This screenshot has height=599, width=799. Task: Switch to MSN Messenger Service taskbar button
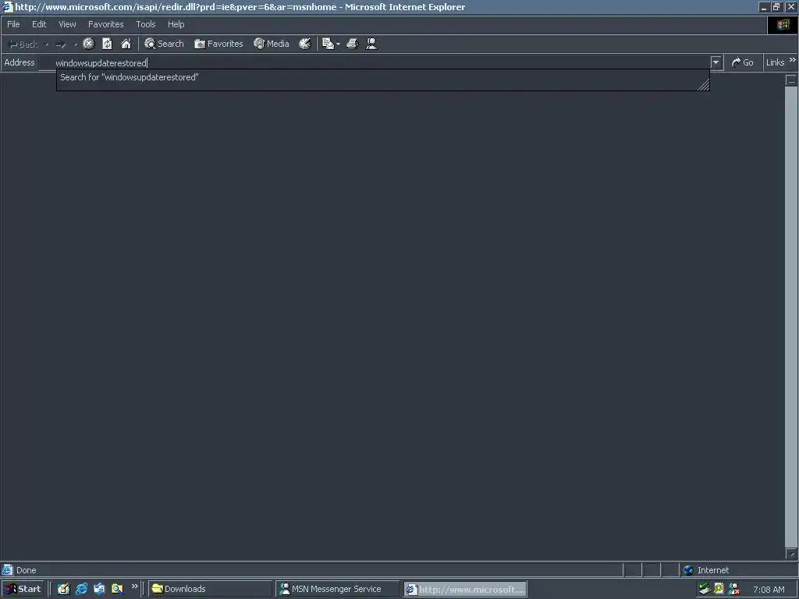[x=337, y=589]
